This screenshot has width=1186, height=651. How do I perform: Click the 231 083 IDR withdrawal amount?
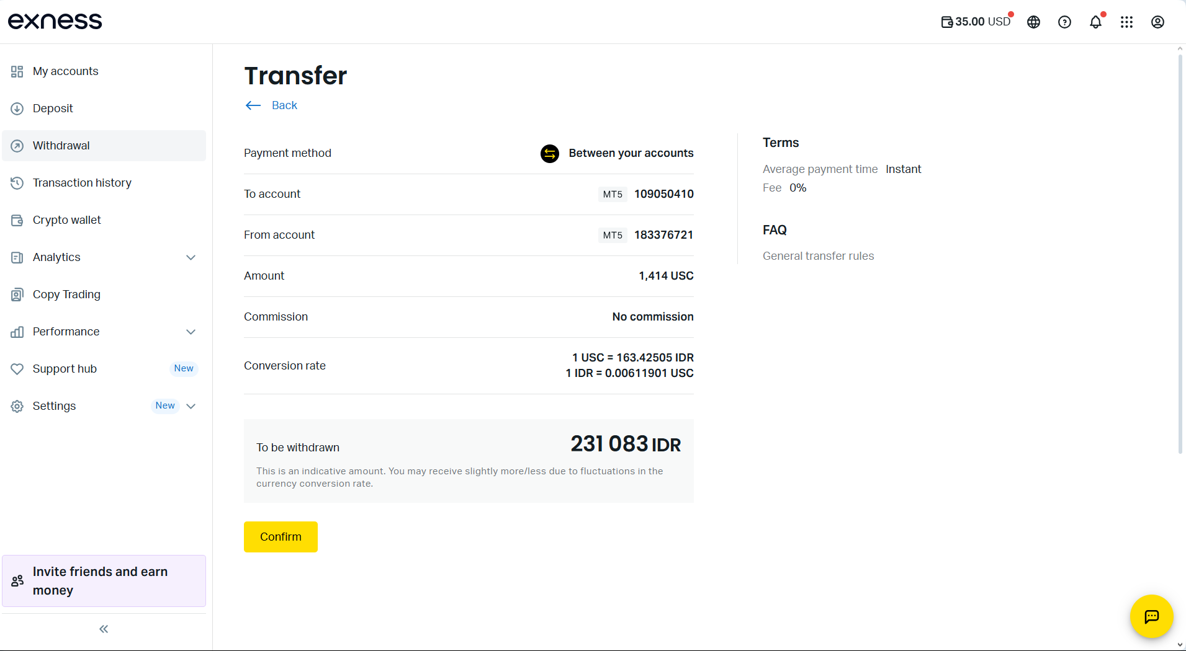pyautogui.click(x=626, y=444)
